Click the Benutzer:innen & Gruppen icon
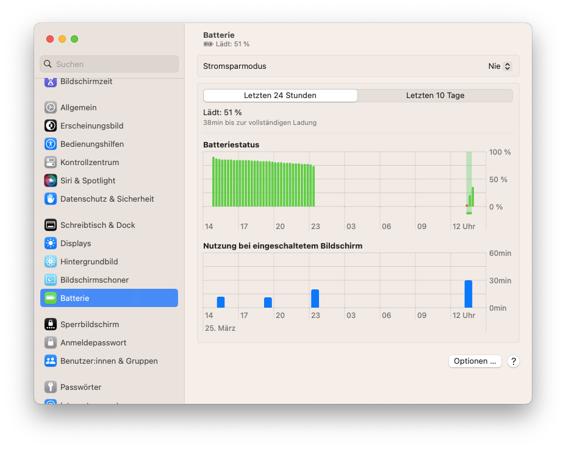Image resolution: width=566 pixels, height=449 pixels. pyautogui.click(x=51, y=361)
